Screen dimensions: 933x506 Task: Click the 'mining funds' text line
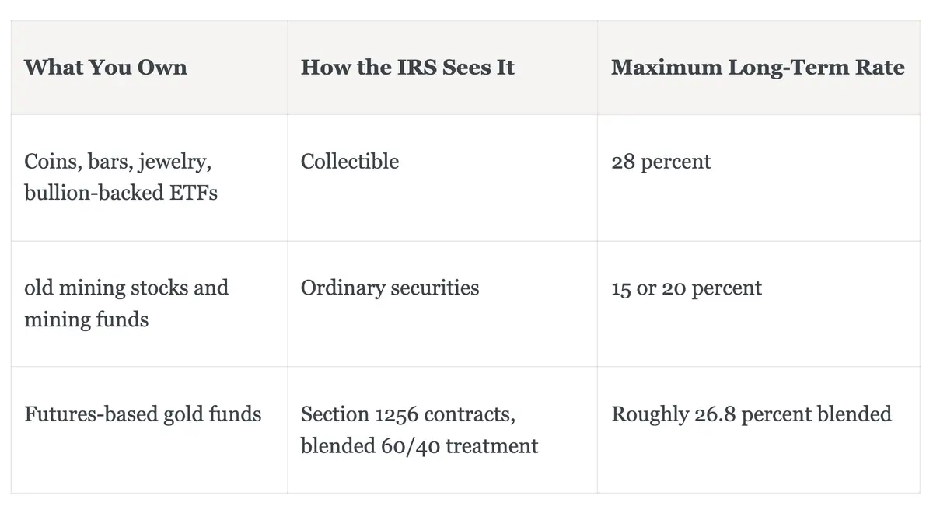[86, 319]
